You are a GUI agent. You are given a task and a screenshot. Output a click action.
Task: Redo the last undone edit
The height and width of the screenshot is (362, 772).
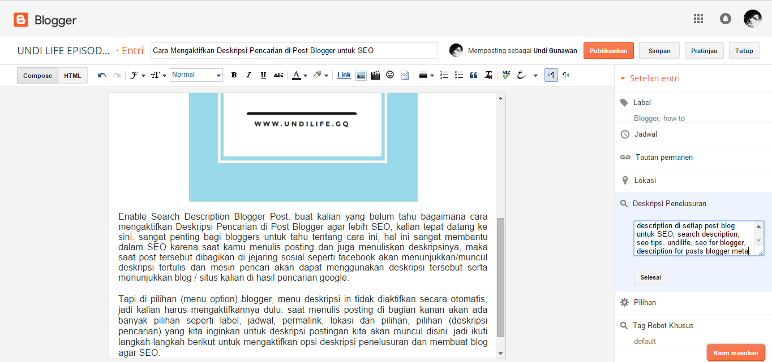click(x=116, y=75)
